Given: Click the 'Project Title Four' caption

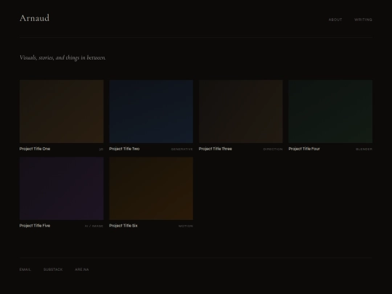Looking at the screenshot, I should pyautogui.click(x=304, y=149).
